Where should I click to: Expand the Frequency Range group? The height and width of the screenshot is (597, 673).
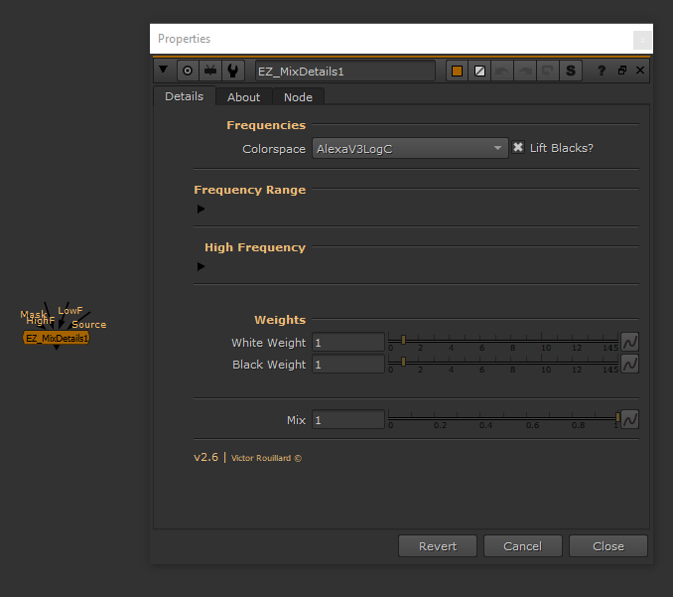(x=202, y=209)
